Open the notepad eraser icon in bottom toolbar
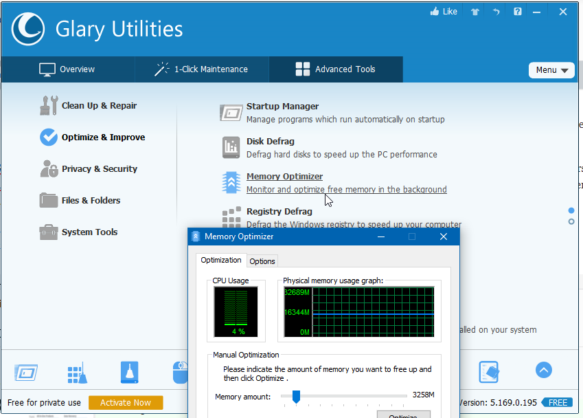The height and width of the screenshot is (418, 583). click(x=488, y=372)
